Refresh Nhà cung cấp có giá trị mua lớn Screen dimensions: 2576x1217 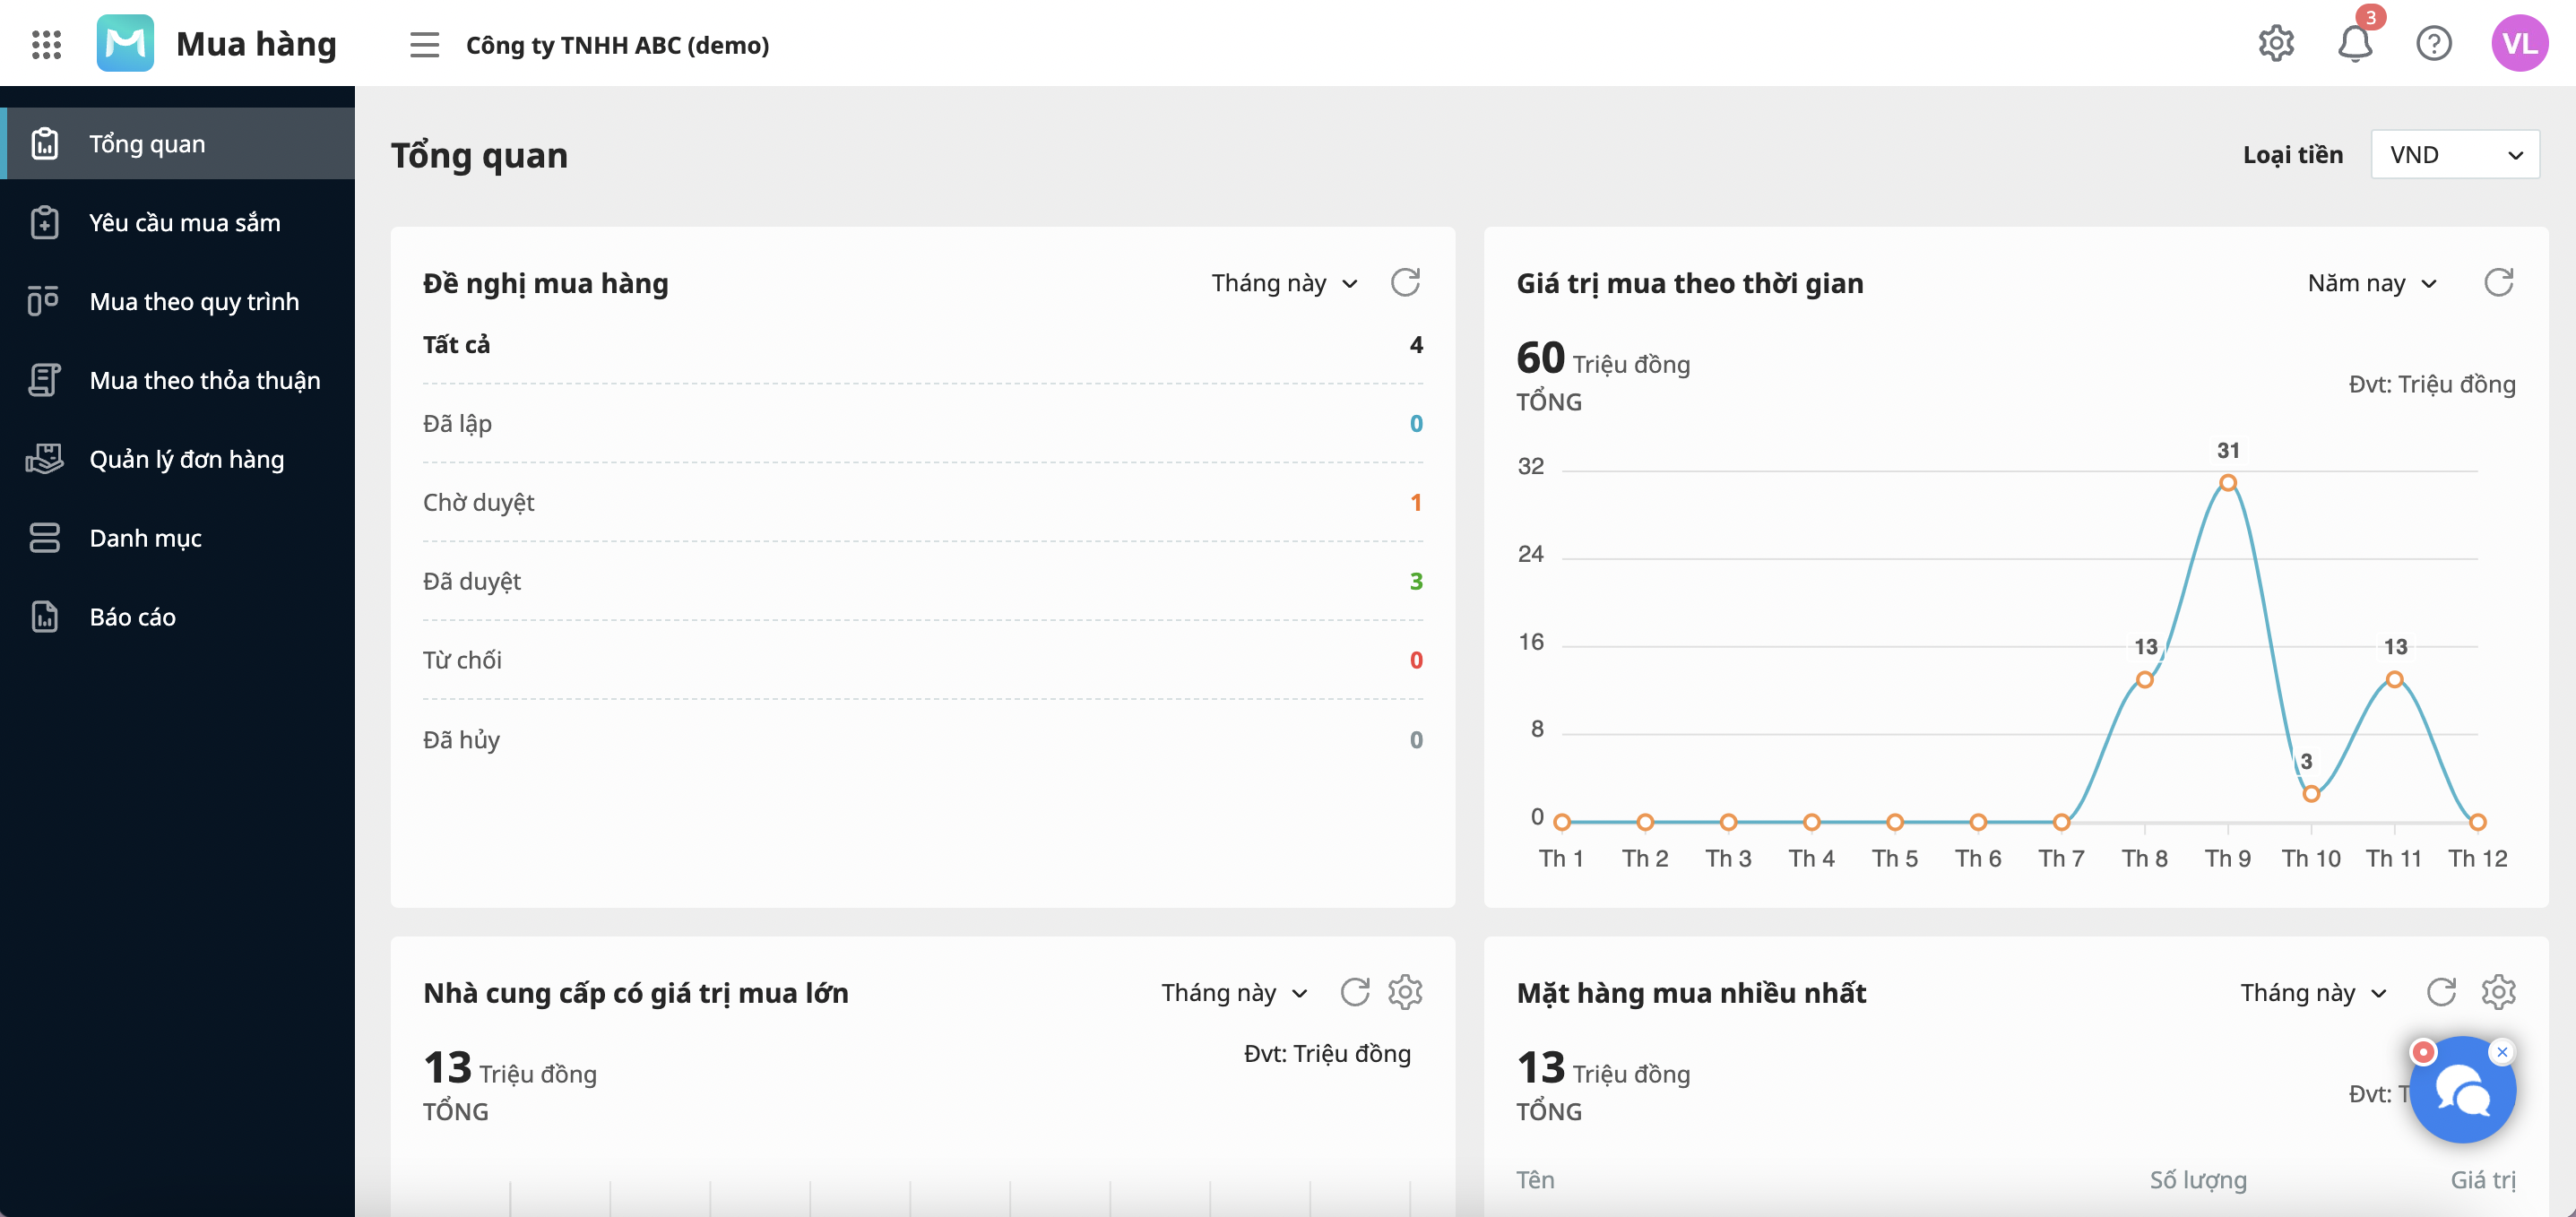pos(1355,992)
